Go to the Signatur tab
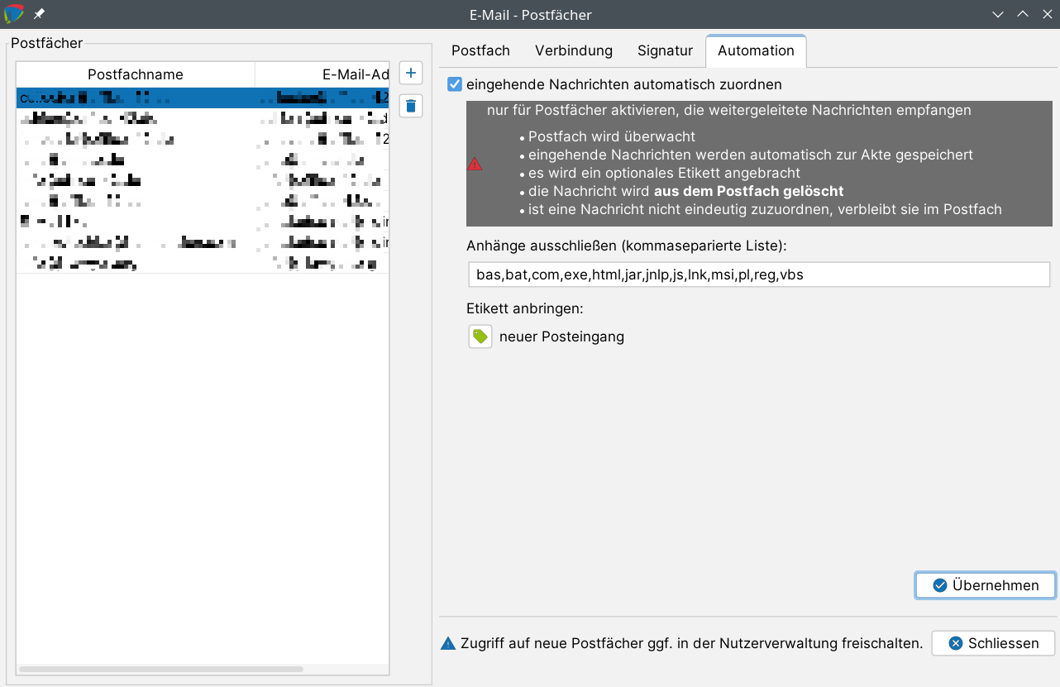Viewport: 1060px width, 687px height. (x=665, y=50)
